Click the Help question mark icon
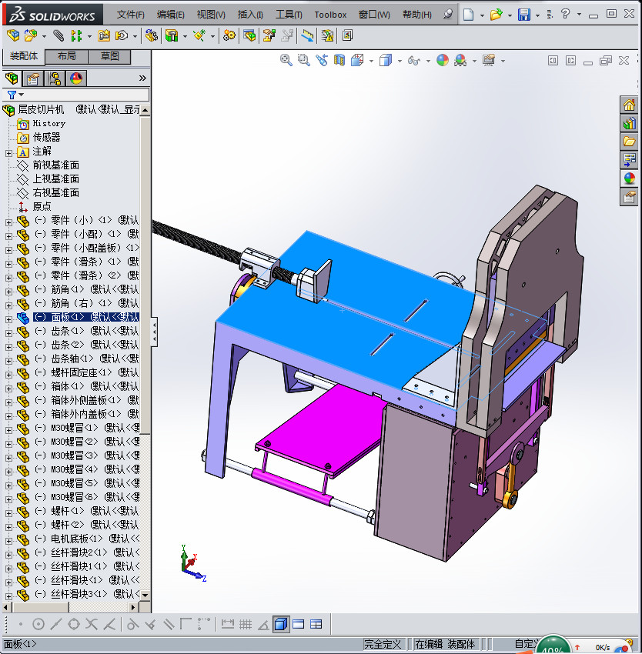 click(565, 14)
